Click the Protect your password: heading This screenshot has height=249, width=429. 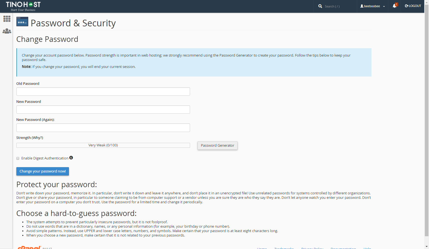click(57, 184)
